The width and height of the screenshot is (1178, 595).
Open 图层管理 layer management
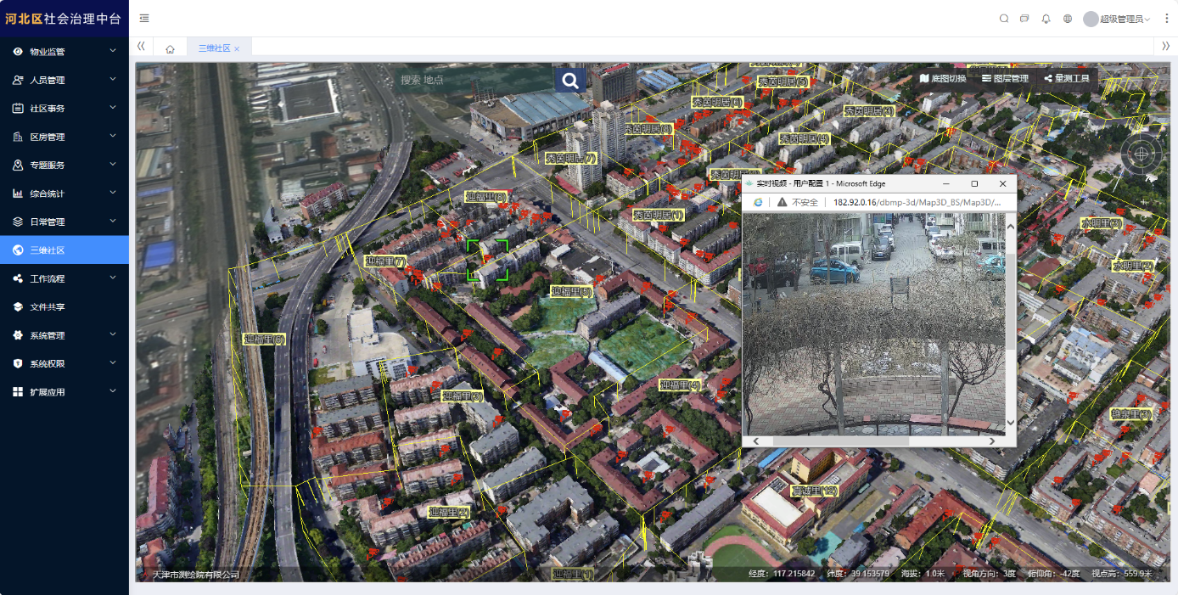coord(1005,79)
